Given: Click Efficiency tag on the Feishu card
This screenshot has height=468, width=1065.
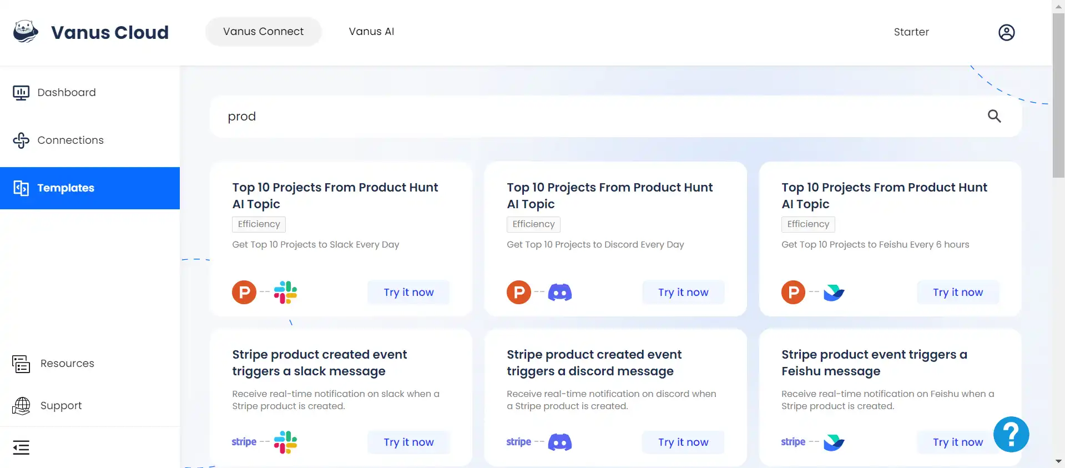Looking at the screenshot, I should (x=808, y=224).
